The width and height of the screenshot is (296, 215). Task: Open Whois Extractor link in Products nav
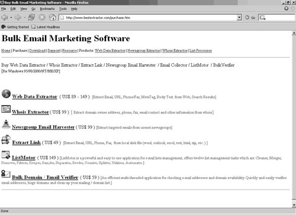(x=175, y=51)
